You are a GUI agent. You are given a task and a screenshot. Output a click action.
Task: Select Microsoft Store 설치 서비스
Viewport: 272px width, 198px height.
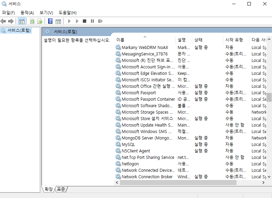coord(191,118)
